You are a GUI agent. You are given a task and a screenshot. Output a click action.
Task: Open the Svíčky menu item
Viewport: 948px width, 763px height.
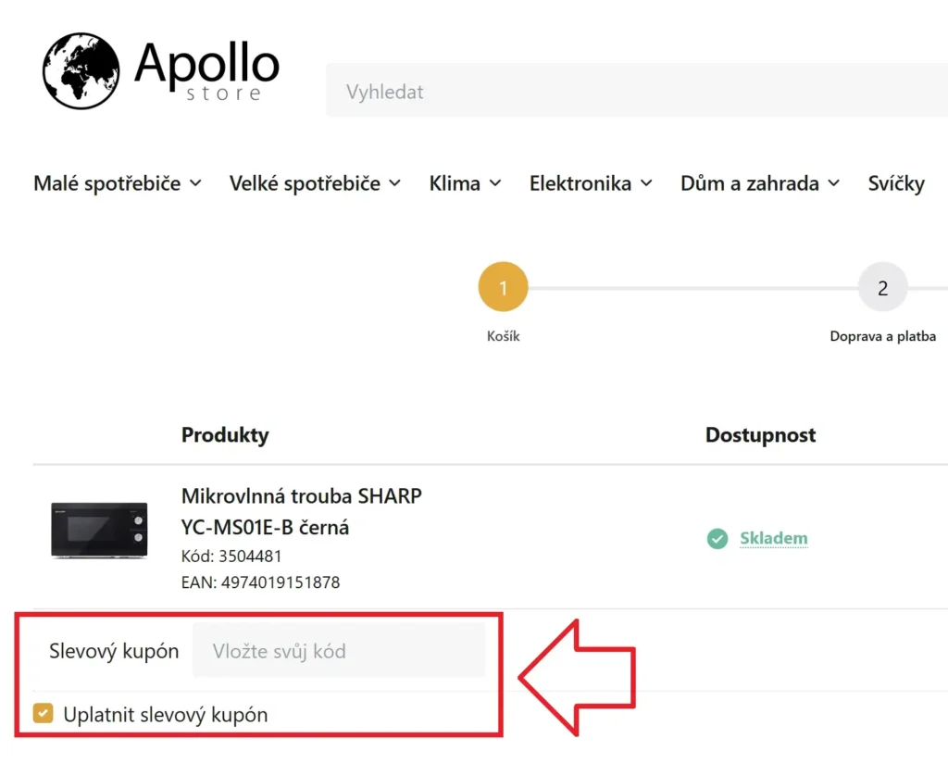[895, 183]
